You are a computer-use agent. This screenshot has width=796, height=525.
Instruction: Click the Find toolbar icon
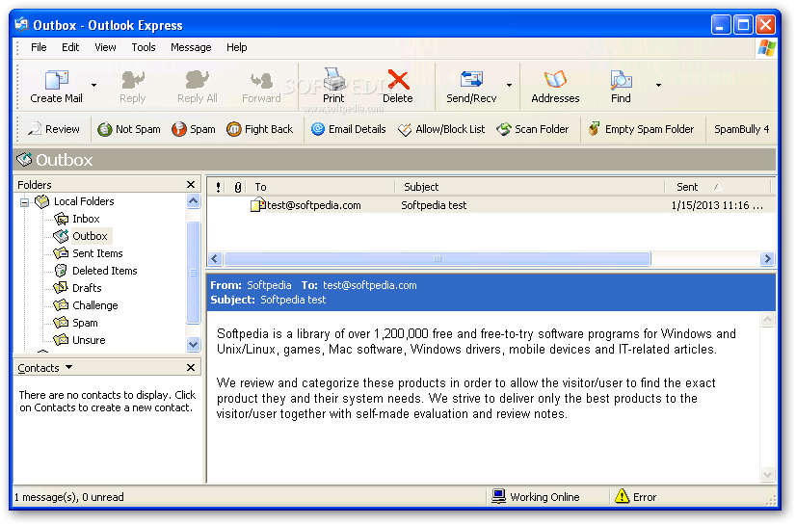621,80
